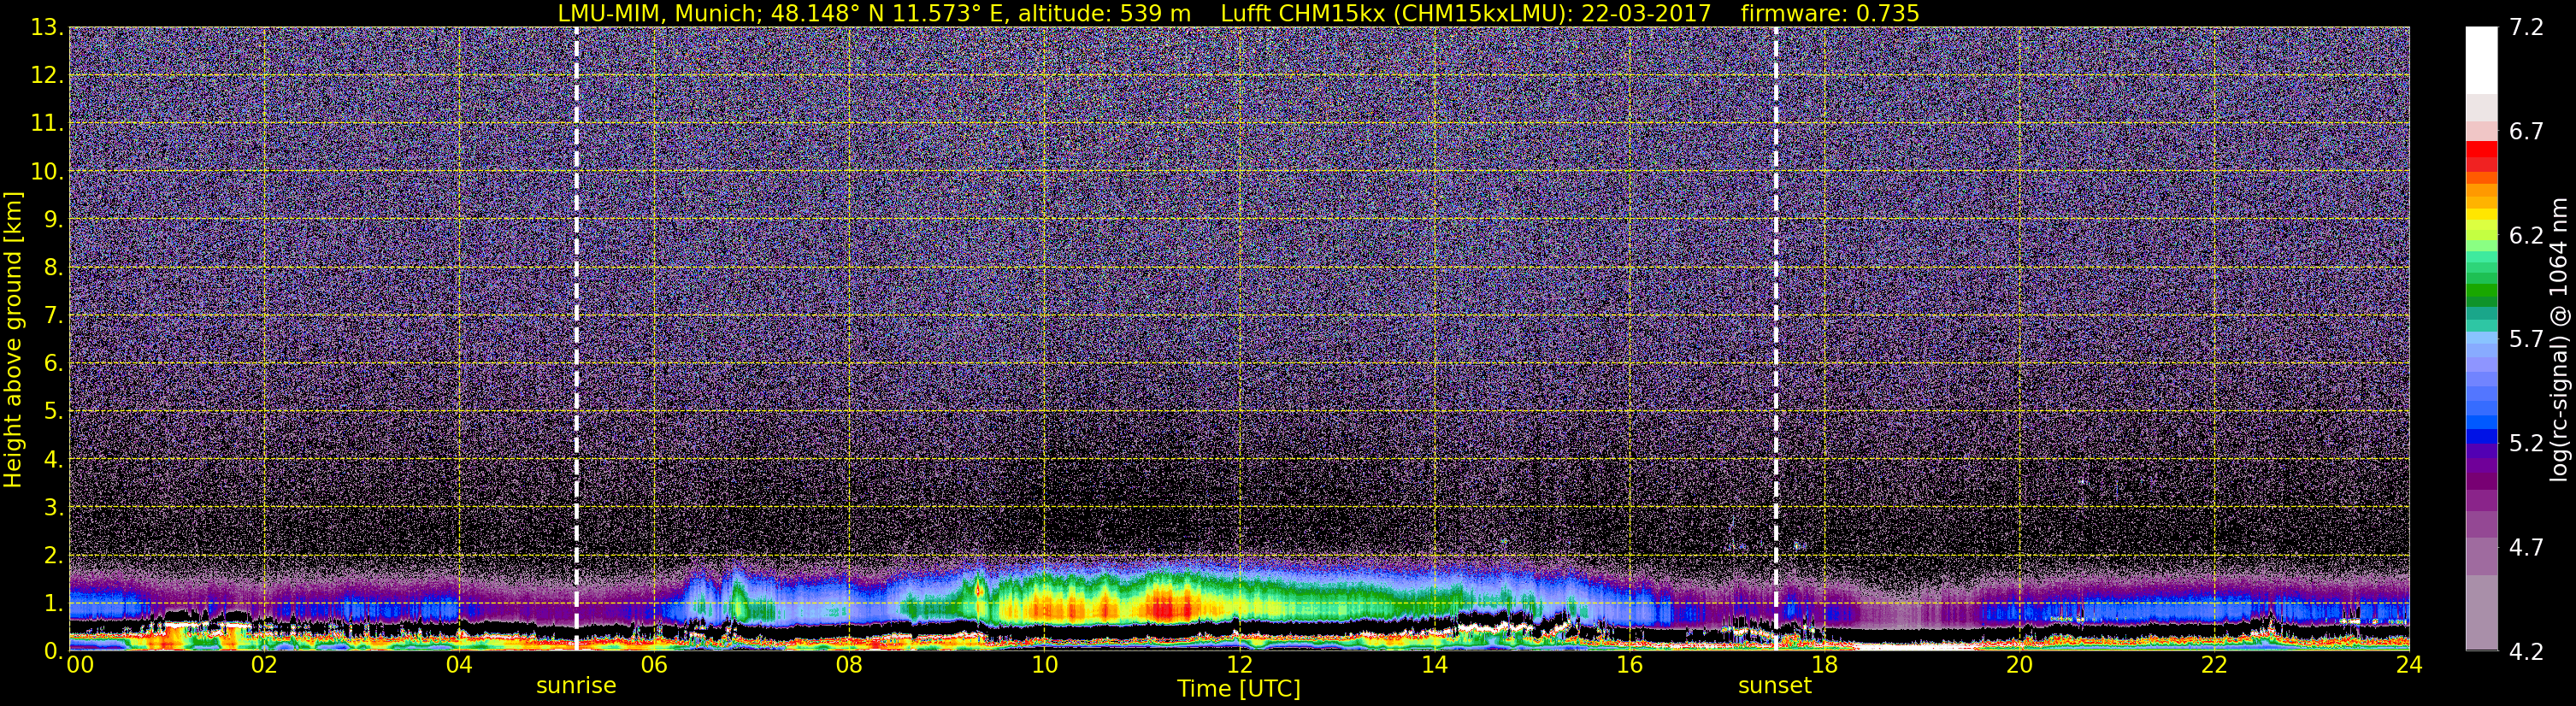Click the time axis tick '22'
Screen dimensions: 2576x706
(x=2215, y=666)
